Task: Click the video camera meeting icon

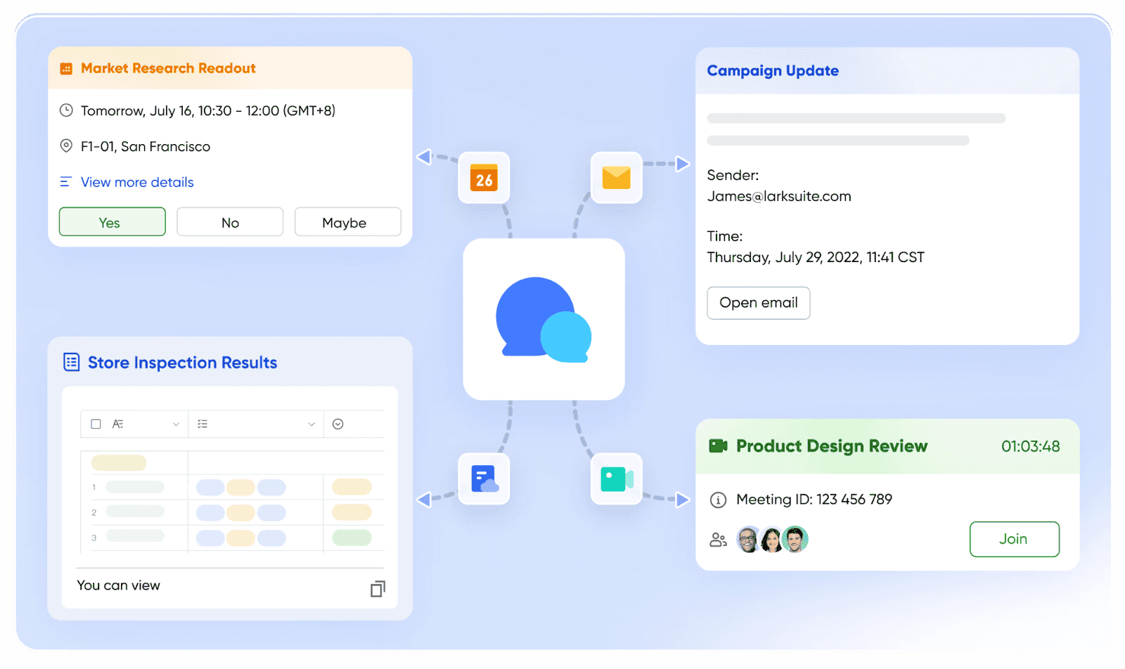Action: pyautogui.click(x=616, y=479)
